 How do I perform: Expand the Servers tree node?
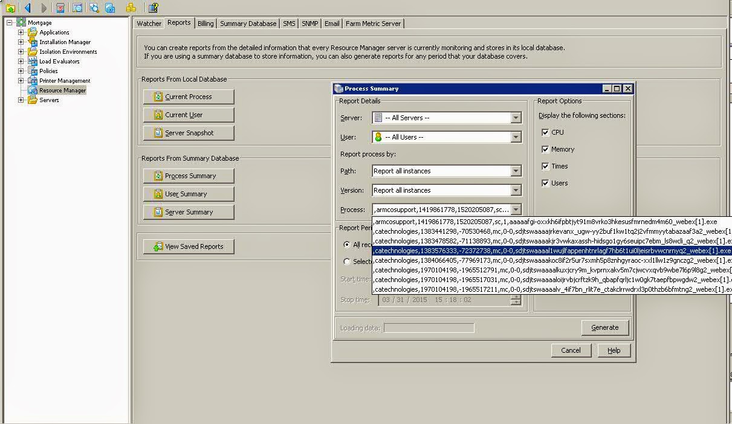click(21, 100)
